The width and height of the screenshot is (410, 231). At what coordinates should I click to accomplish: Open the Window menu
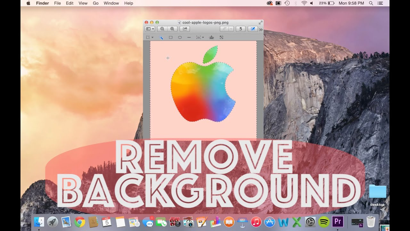click(111, 3)
